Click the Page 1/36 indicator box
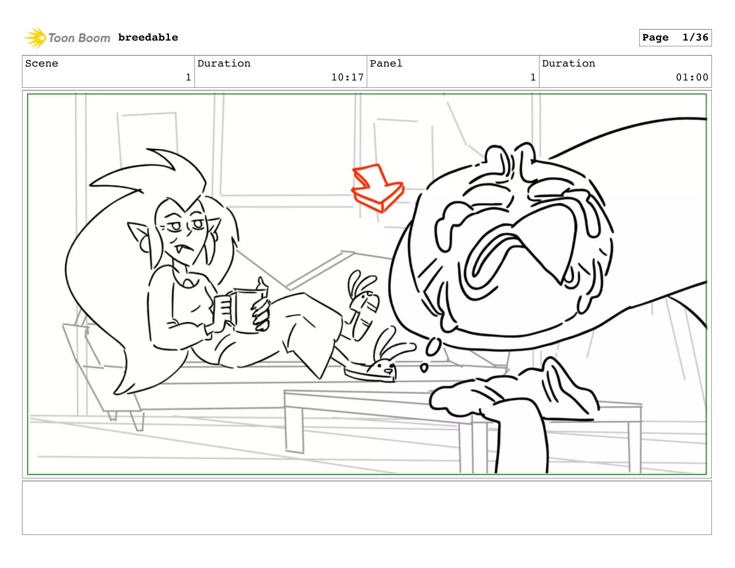This screenshot has width=735, height=568. point(675,38)
